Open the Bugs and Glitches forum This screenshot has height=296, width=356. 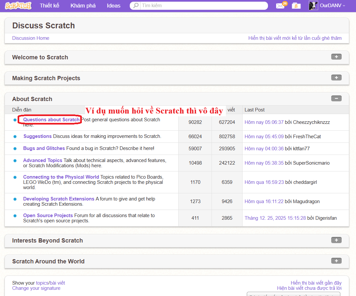coord(44,148)
